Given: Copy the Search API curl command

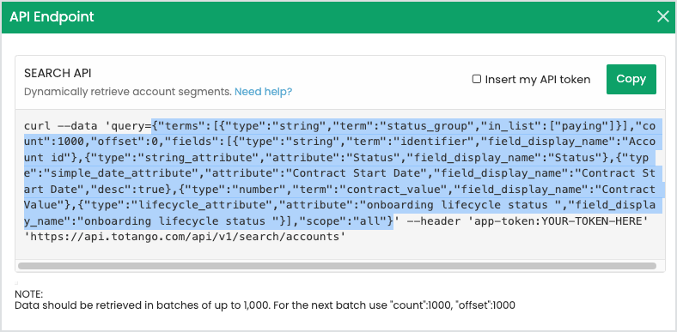Looking at the screenshot, I should (x=631, y=79).
